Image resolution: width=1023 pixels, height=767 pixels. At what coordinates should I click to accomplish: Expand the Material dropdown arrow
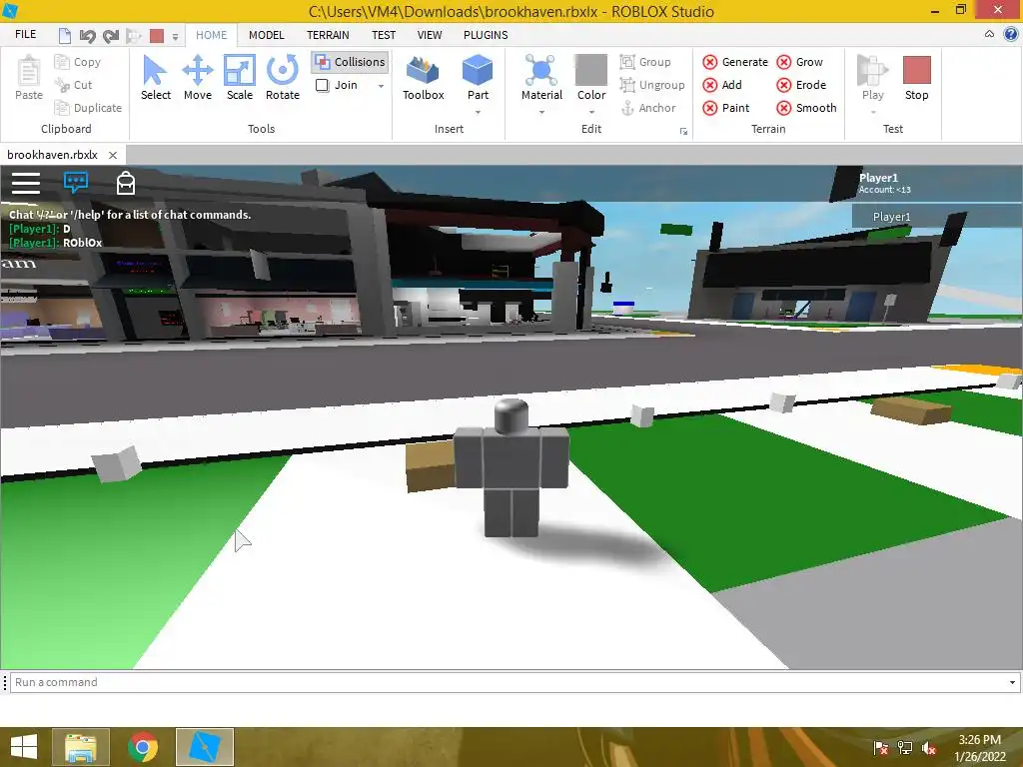click(541, 113)
